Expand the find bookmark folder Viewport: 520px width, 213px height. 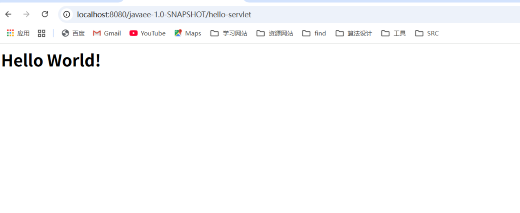pos(314,33)
